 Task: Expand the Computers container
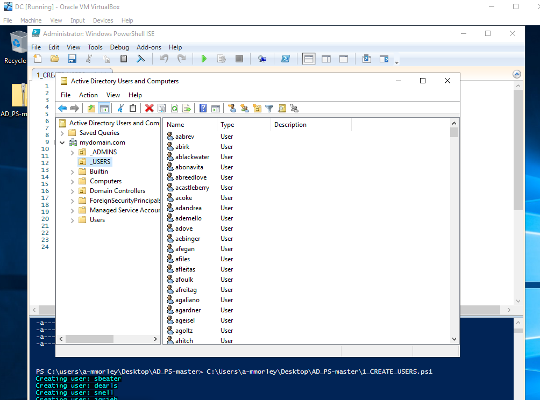tap(72, 181)
